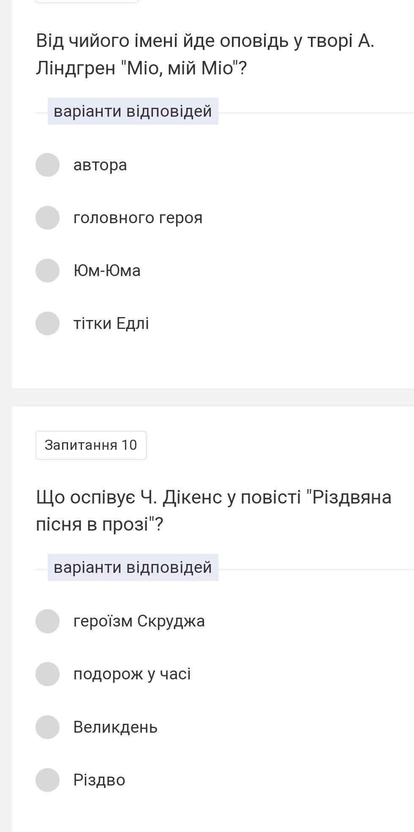414x832 pixels.
Task: Click 'варіанти відповідей' label under question 10
Action: point(133,567)
